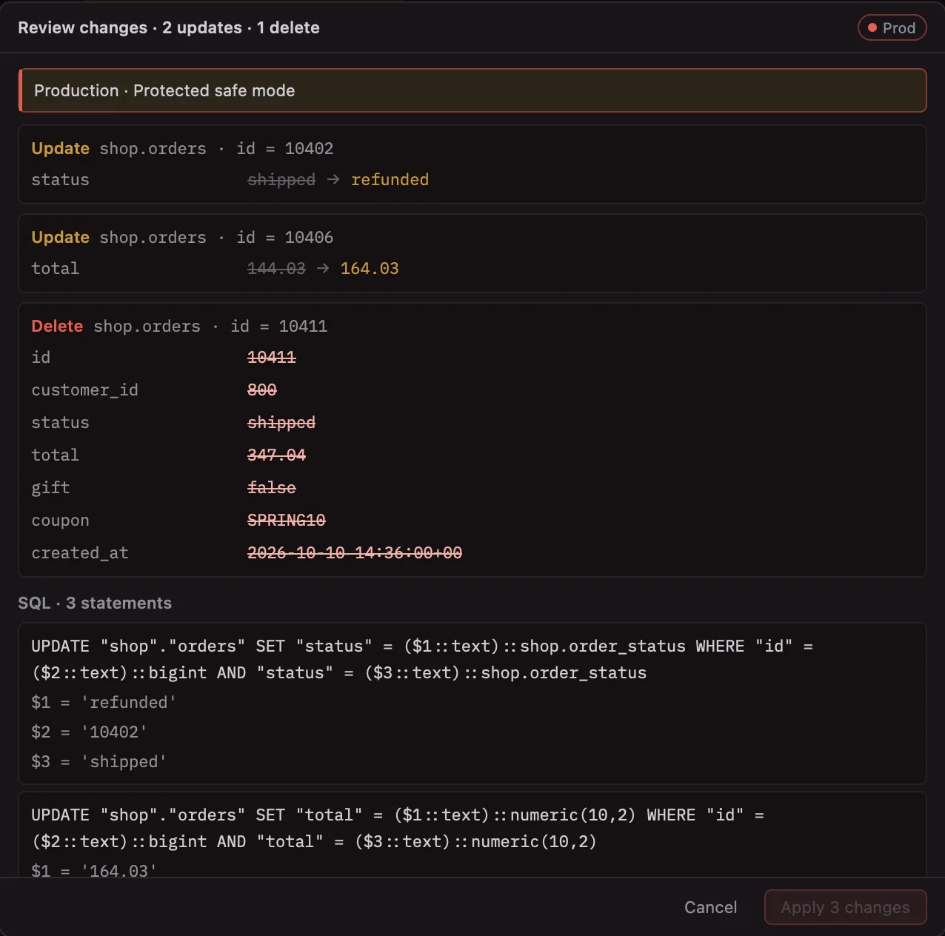Select the Delete header for id = 10411
The width and height of the screenshot is (945, 936).
179,326
